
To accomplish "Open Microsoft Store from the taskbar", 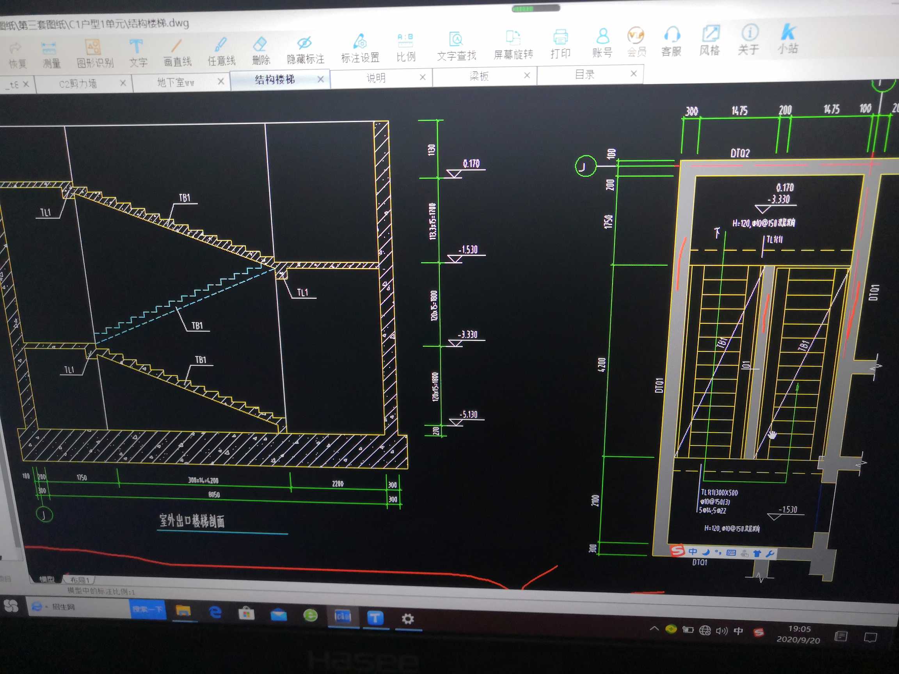I will [246, 613].
